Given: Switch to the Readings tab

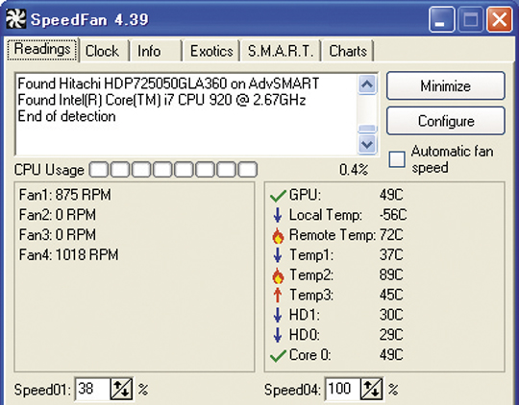Looking at the screenshot, I should coord(42,50).
